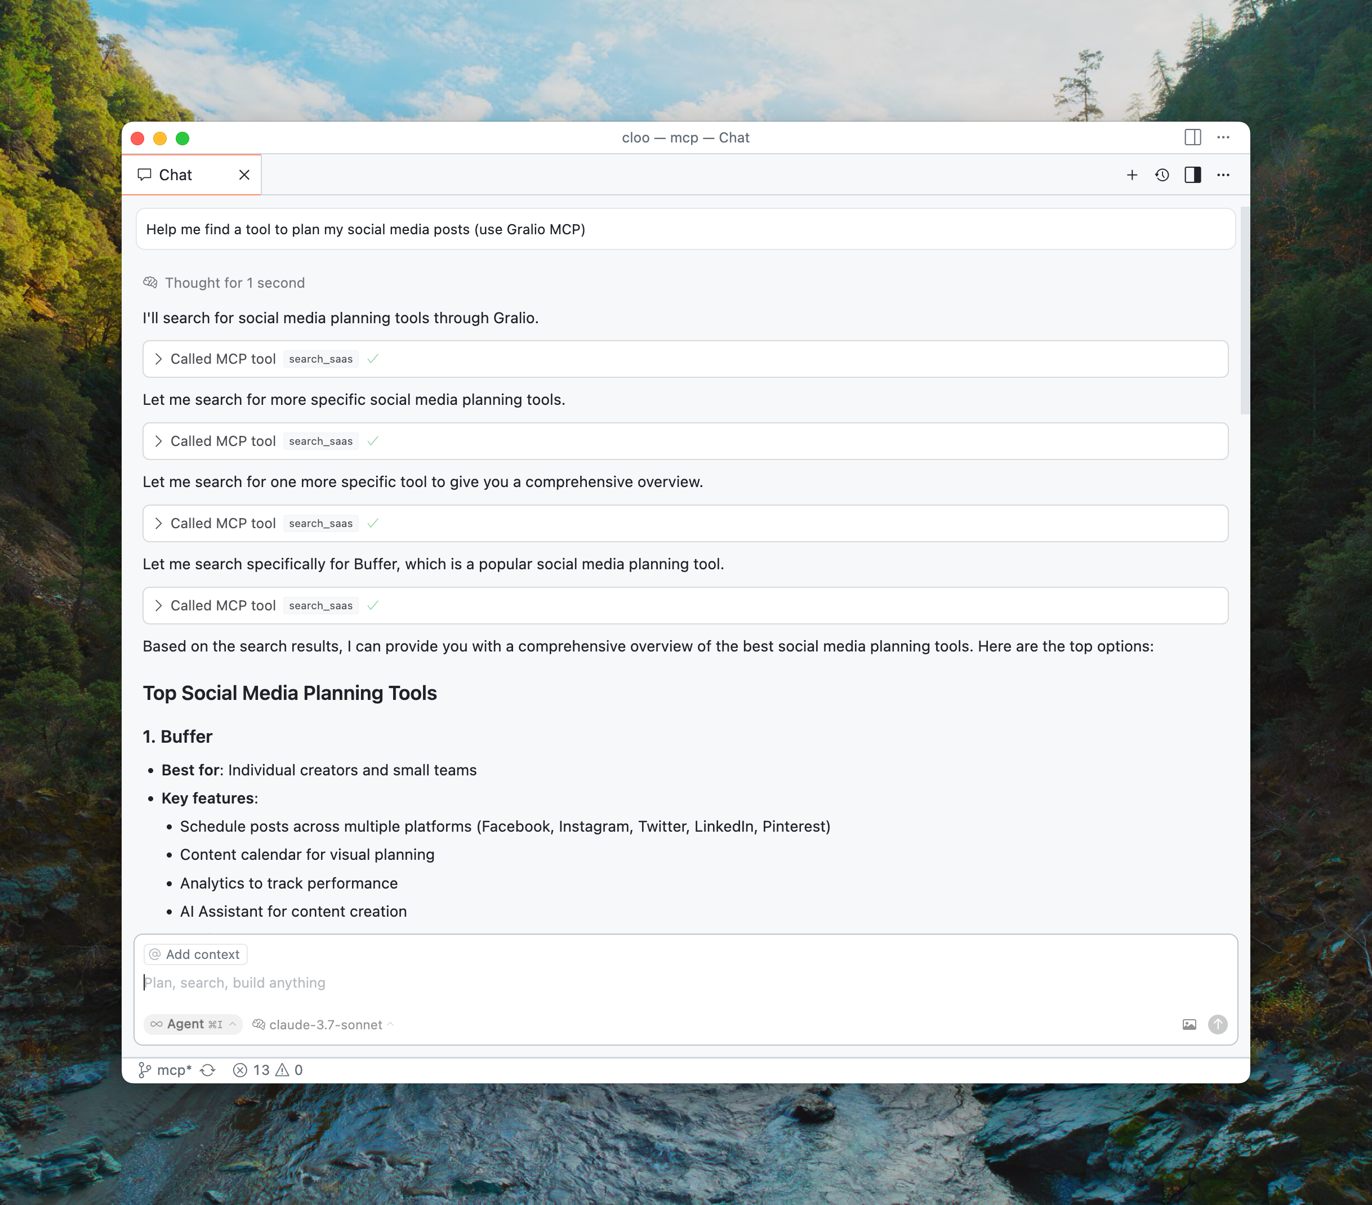Click the user prompt message box
The width and height of the screenshot is (1372, 1205).
[x=685, y=230]
